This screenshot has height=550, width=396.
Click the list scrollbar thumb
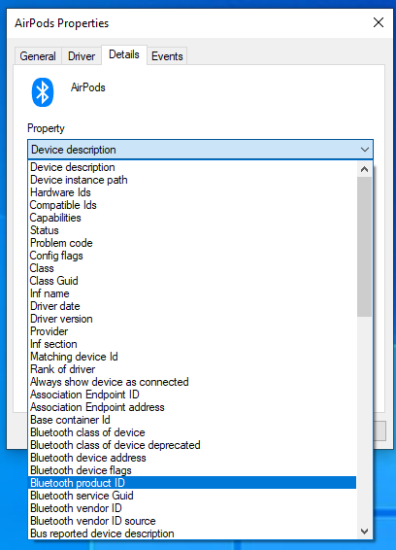365,247
